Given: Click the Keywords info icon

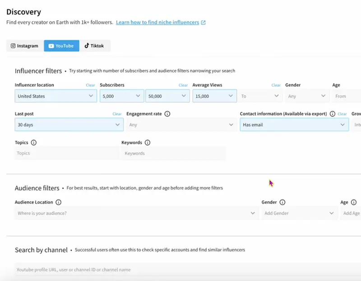Looking at the screenshot, I should [x=148, y=143].
